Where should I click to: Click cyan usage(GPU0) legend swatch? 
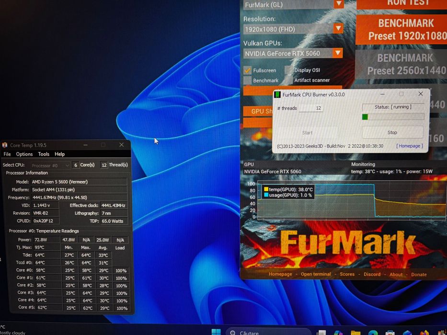click(266, 195)
